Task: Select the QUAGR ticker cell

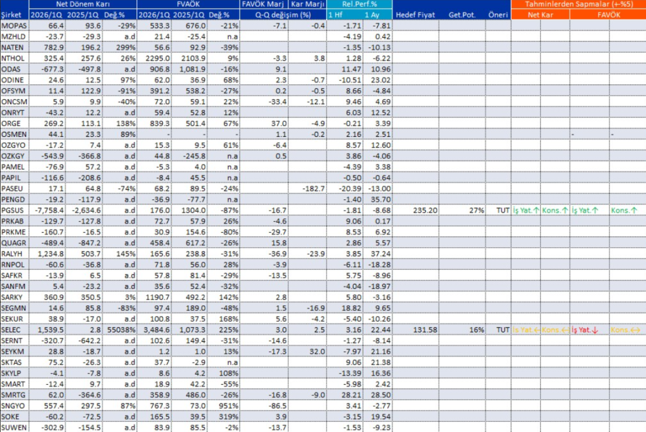Action: (x=14, y=243)
